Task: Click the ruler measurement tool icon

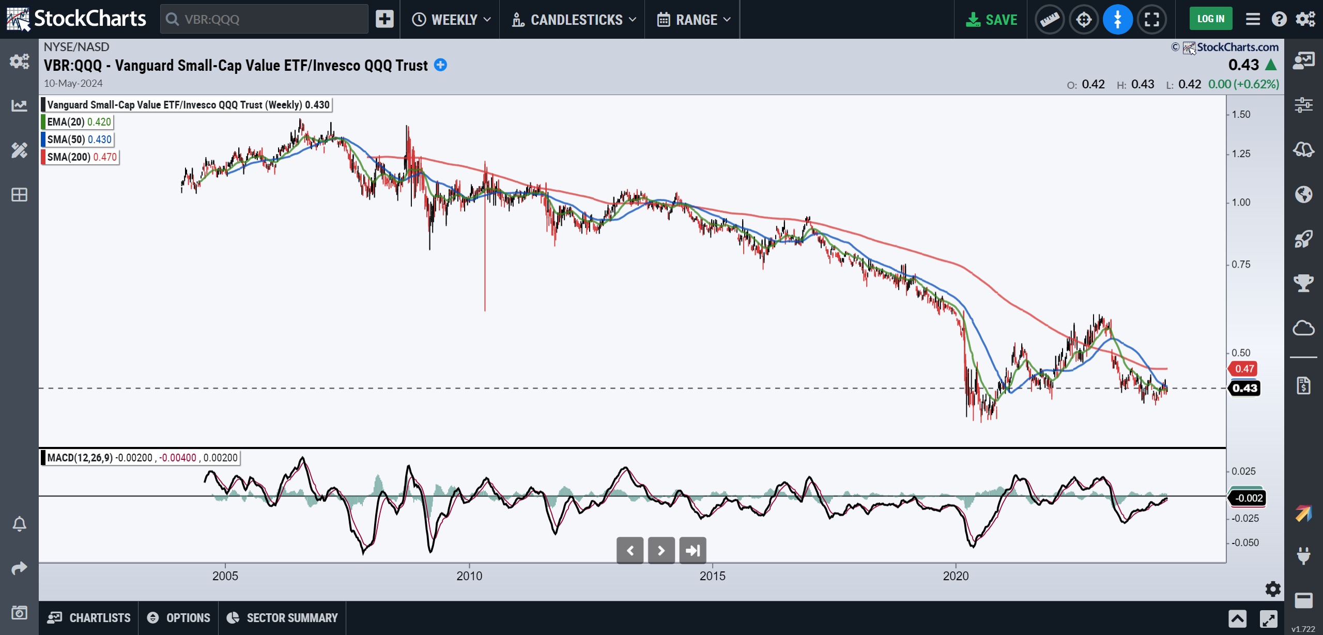Action: click(1049, 20)
